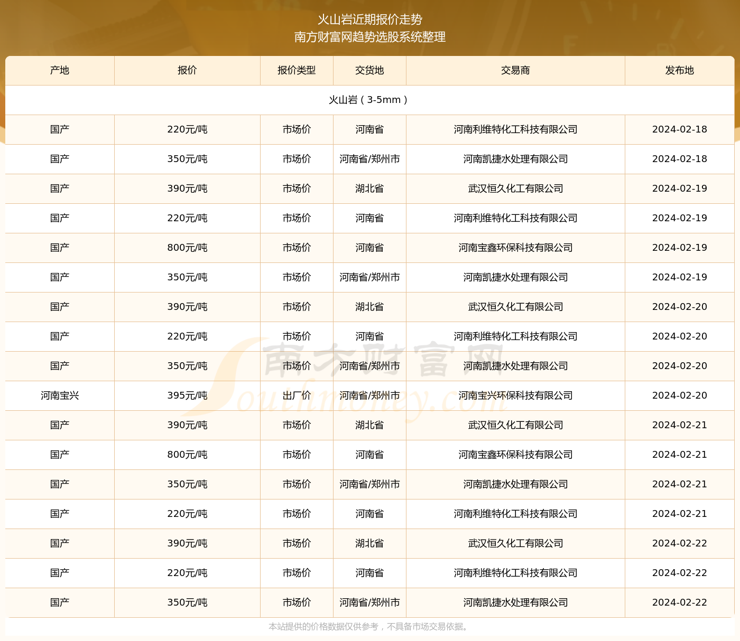The height and width of the screenshot is (641, 740).
Task: Click 河南凯捷水处理有限公司 dated 2024-02-20
Action: tap(515, 366)
